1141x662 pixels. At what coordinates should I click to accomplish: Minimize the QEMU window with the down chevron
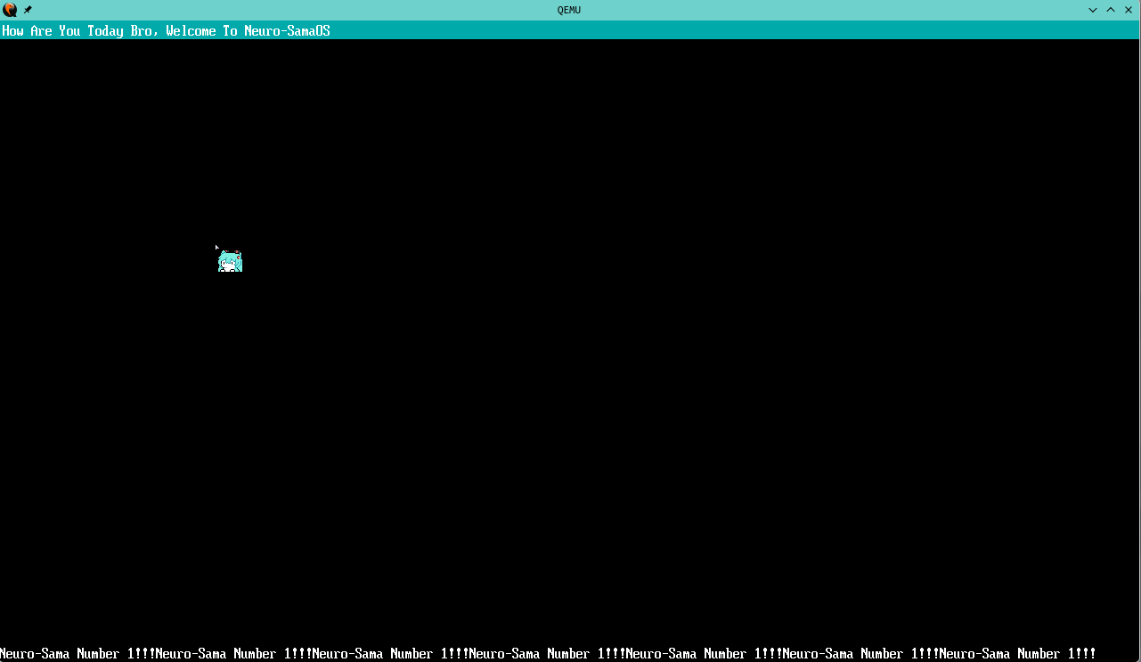click(x=1093, y=10)
